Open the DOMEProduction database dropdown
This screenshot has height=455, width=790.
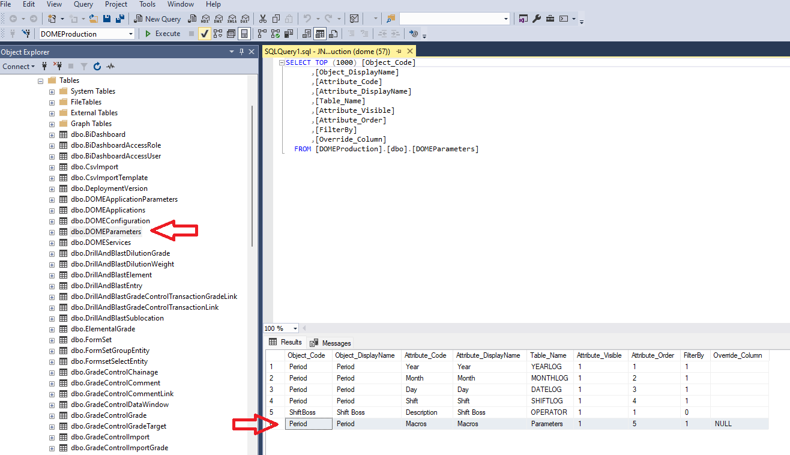(x=131, y=34)
